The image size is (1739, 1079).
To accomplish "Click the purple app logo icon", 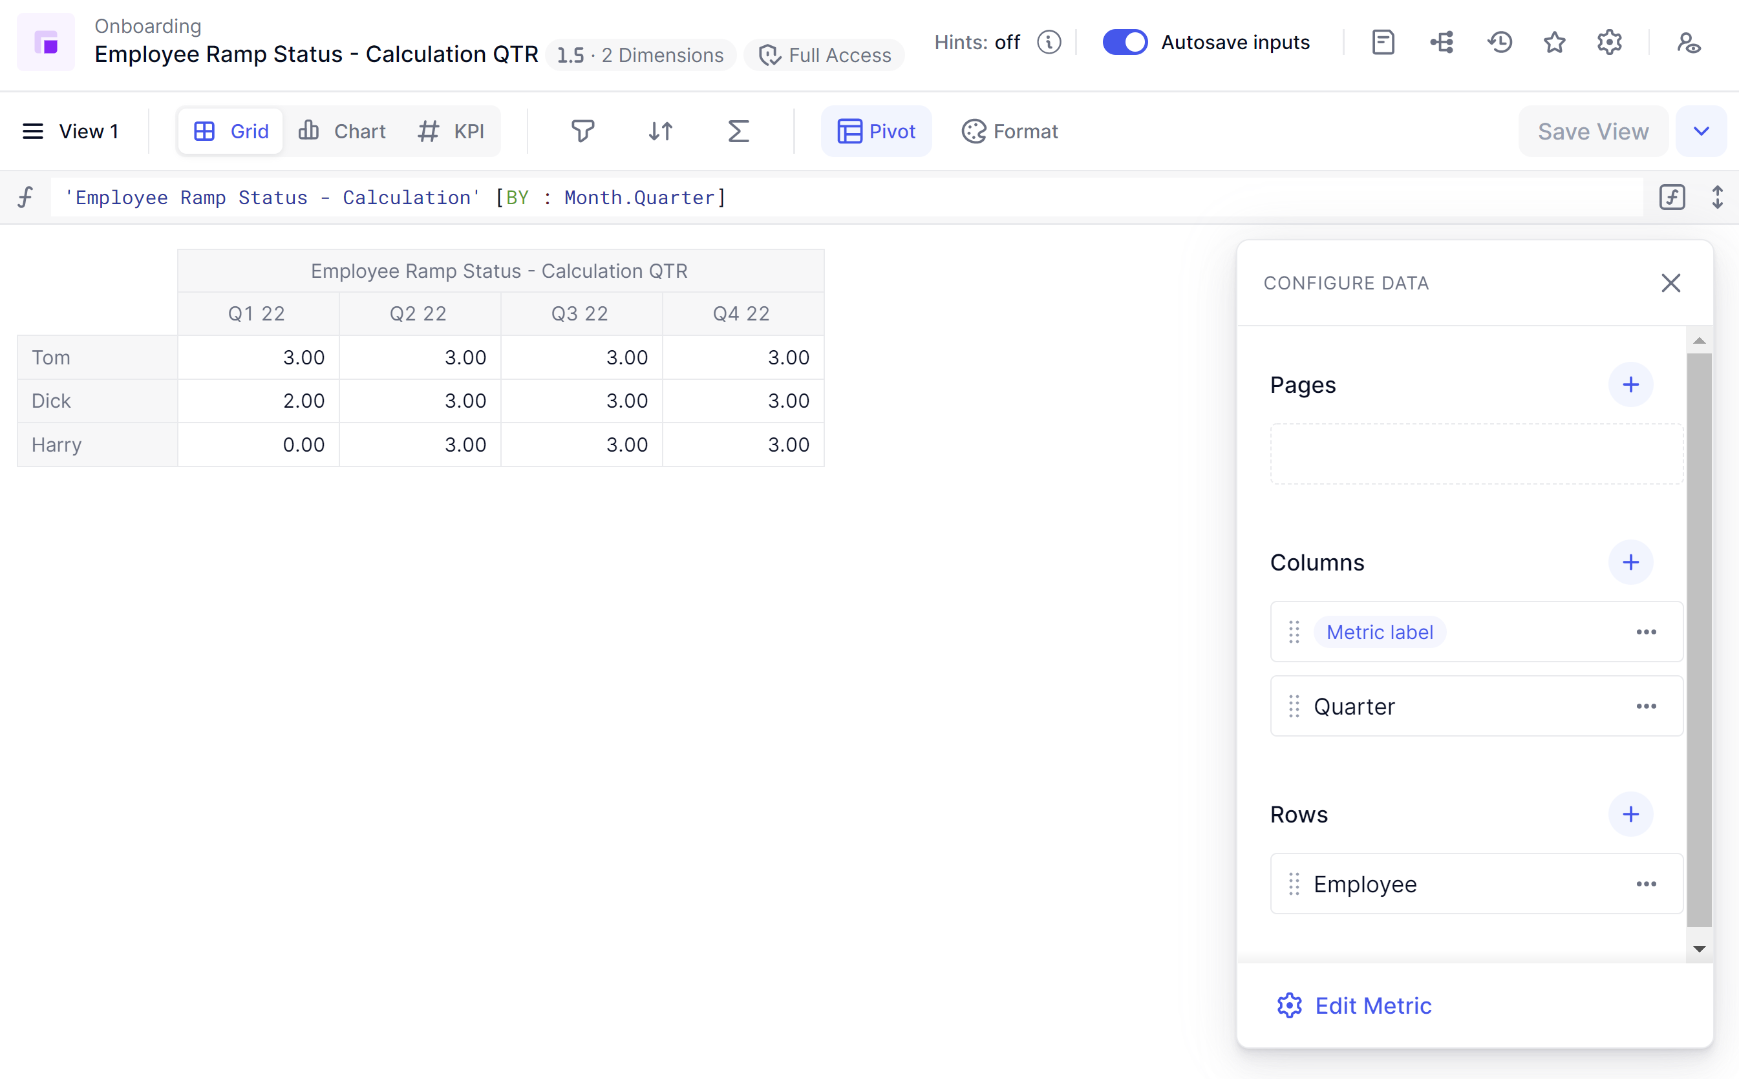I will click(x=46, y=42).
